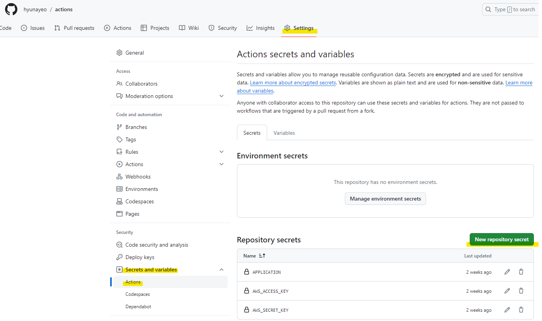Image resolution: width=542 pixels, height=321 pixels.
Task: Click the GitHub Octocat logo
Action: click(11, 9)
